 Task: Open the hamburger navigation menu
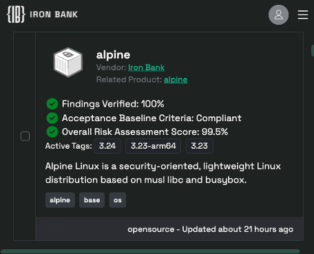(x=303, y=14)
